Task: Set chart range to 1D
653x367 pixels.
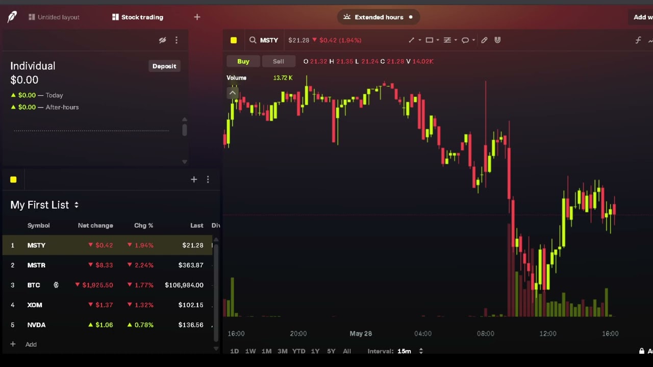Action: (234, 351)
